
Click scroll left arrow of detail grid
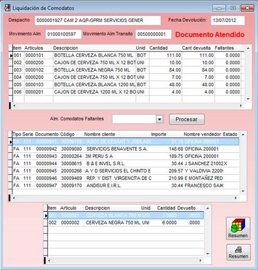pos(49,260)
